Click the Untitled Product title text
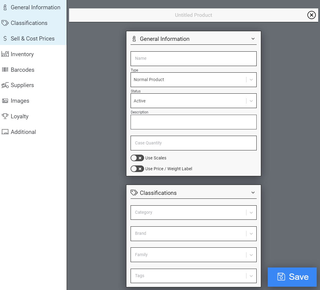The image size is (320, 290). [x=193, y=15]
